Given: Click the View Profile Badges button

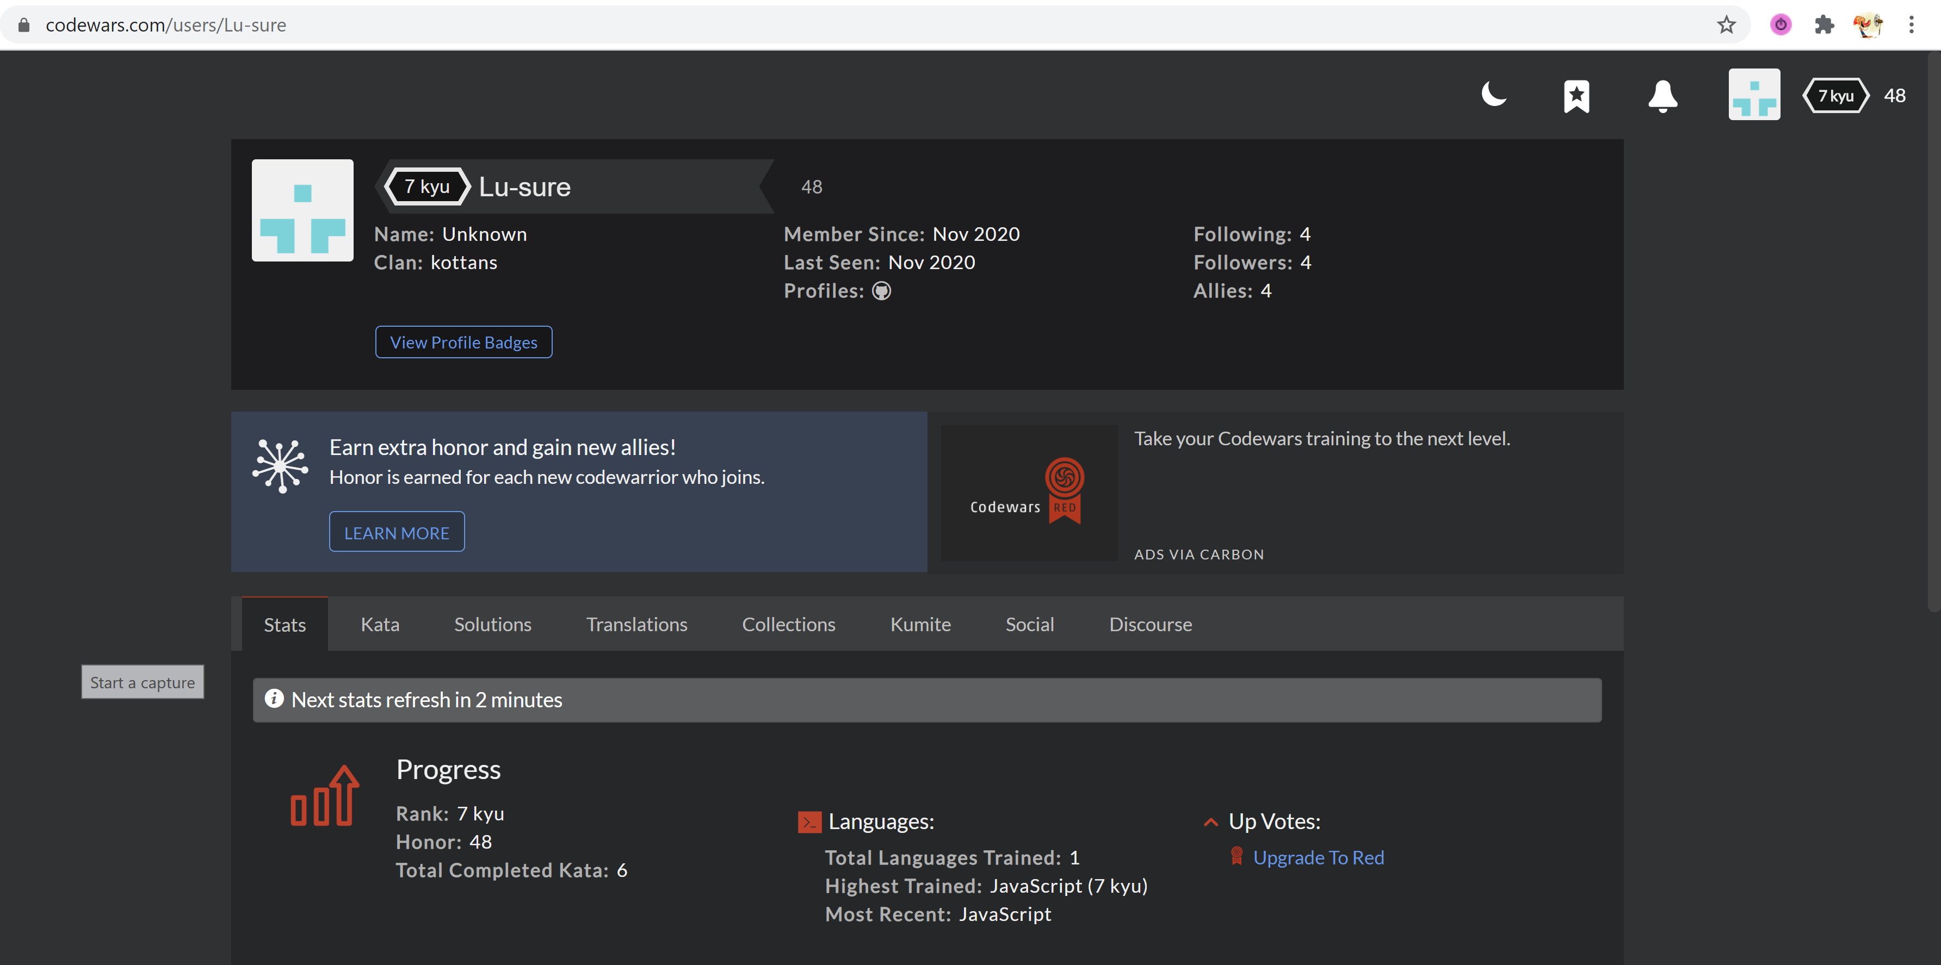Looking at the screenshot, I should (x=463, y=341).
